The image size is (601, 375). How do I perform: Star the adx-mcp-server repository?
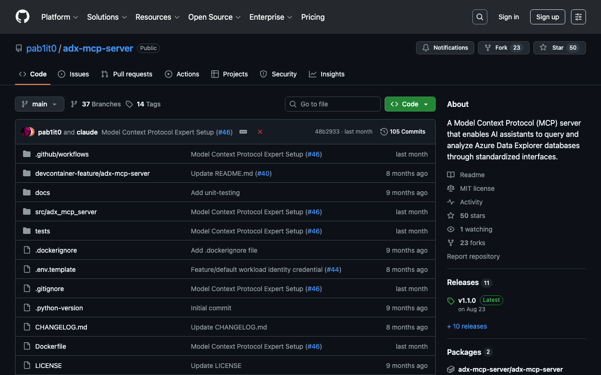pyautogui.click(x=552, y=48)
